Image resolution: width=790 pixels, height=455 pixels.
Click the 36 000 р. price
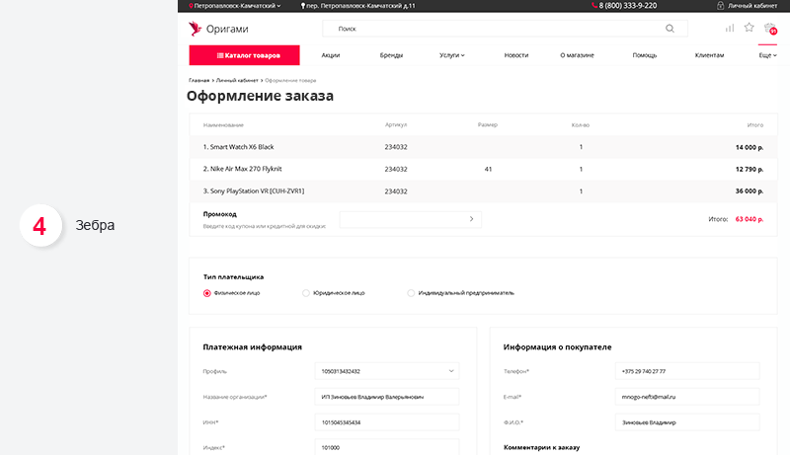[x=750, y=191]
